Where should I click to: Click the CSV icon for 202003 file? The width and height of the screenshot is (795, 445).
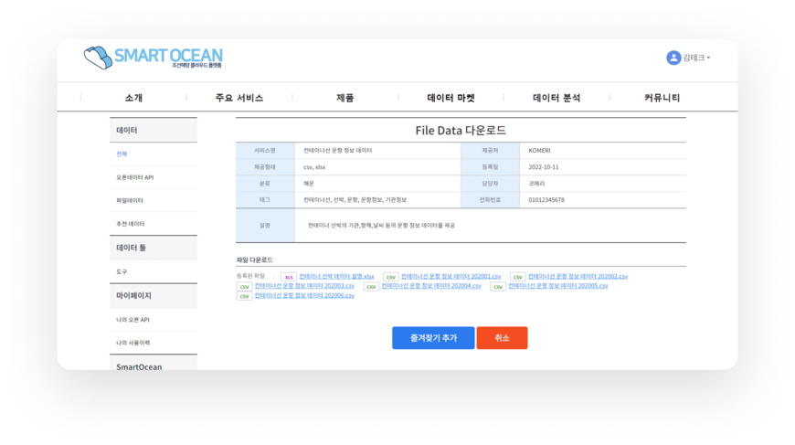pyautogui.click(x=244, y=287)
